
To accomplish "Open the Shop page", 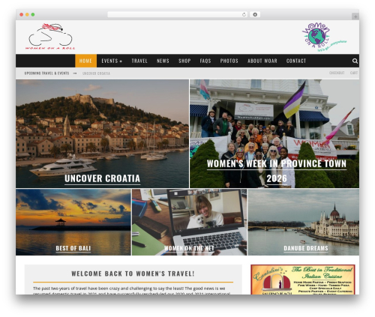I will (184, 61).
